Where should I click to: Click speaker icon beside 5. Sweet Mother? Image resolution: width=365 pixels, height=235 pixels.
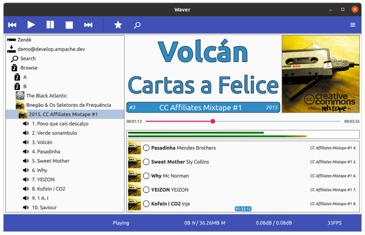pos(26,161)
